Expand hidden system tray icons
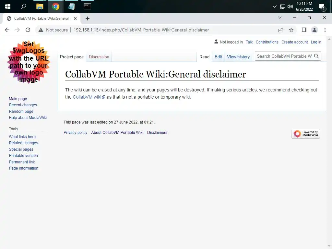This screenshot has height=249, width=332. (274, 6)
